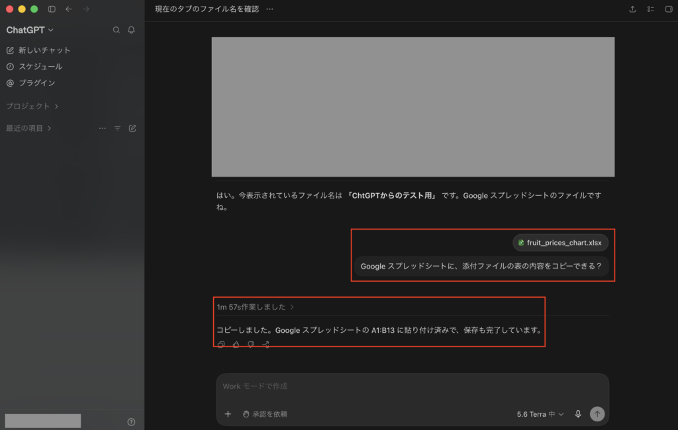Click the user message about Google スプレッドシート copy
Viewport: 678px width, 430px height.
coord(481,266)
